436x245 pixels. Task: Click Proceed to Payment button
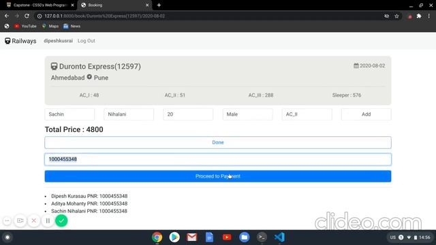[x=218, y=176]
